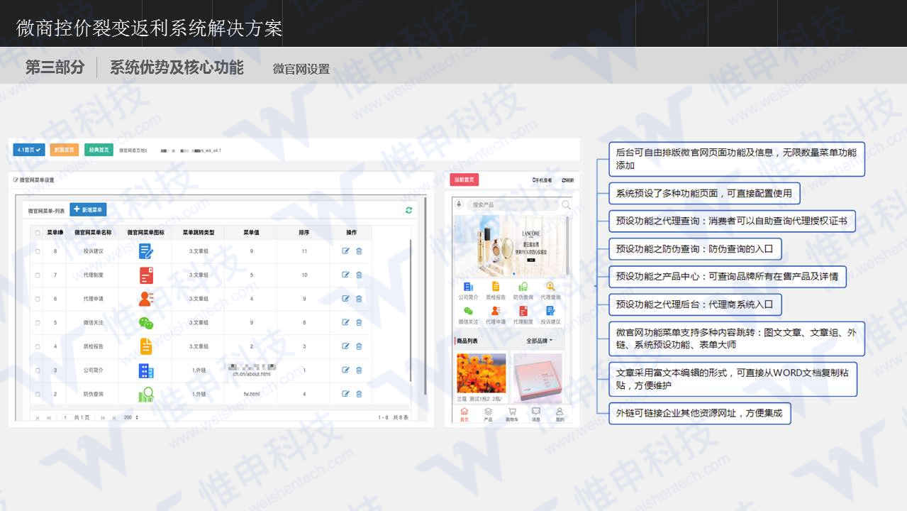Image resolution: width=907 pixels, height=511 pixels.
Task: Open the 兰蔻 flower product thumbnail
Action: (x=482, y=373)
